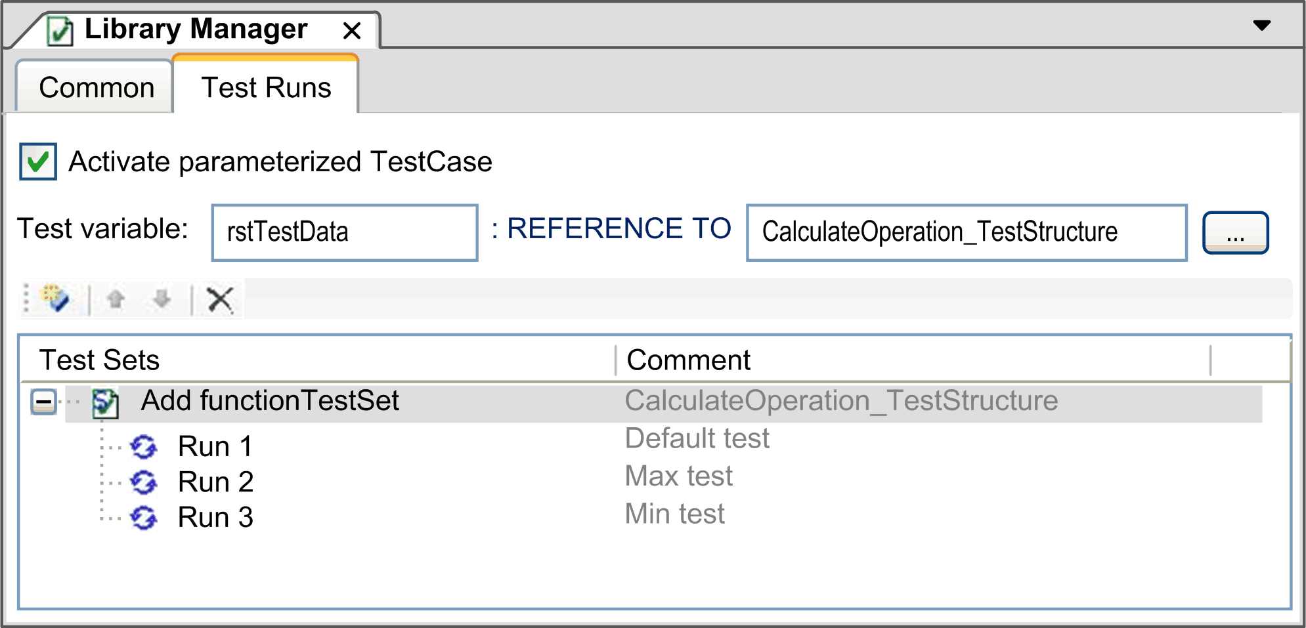Select the rstTestData test variable field

coord(343,232)
